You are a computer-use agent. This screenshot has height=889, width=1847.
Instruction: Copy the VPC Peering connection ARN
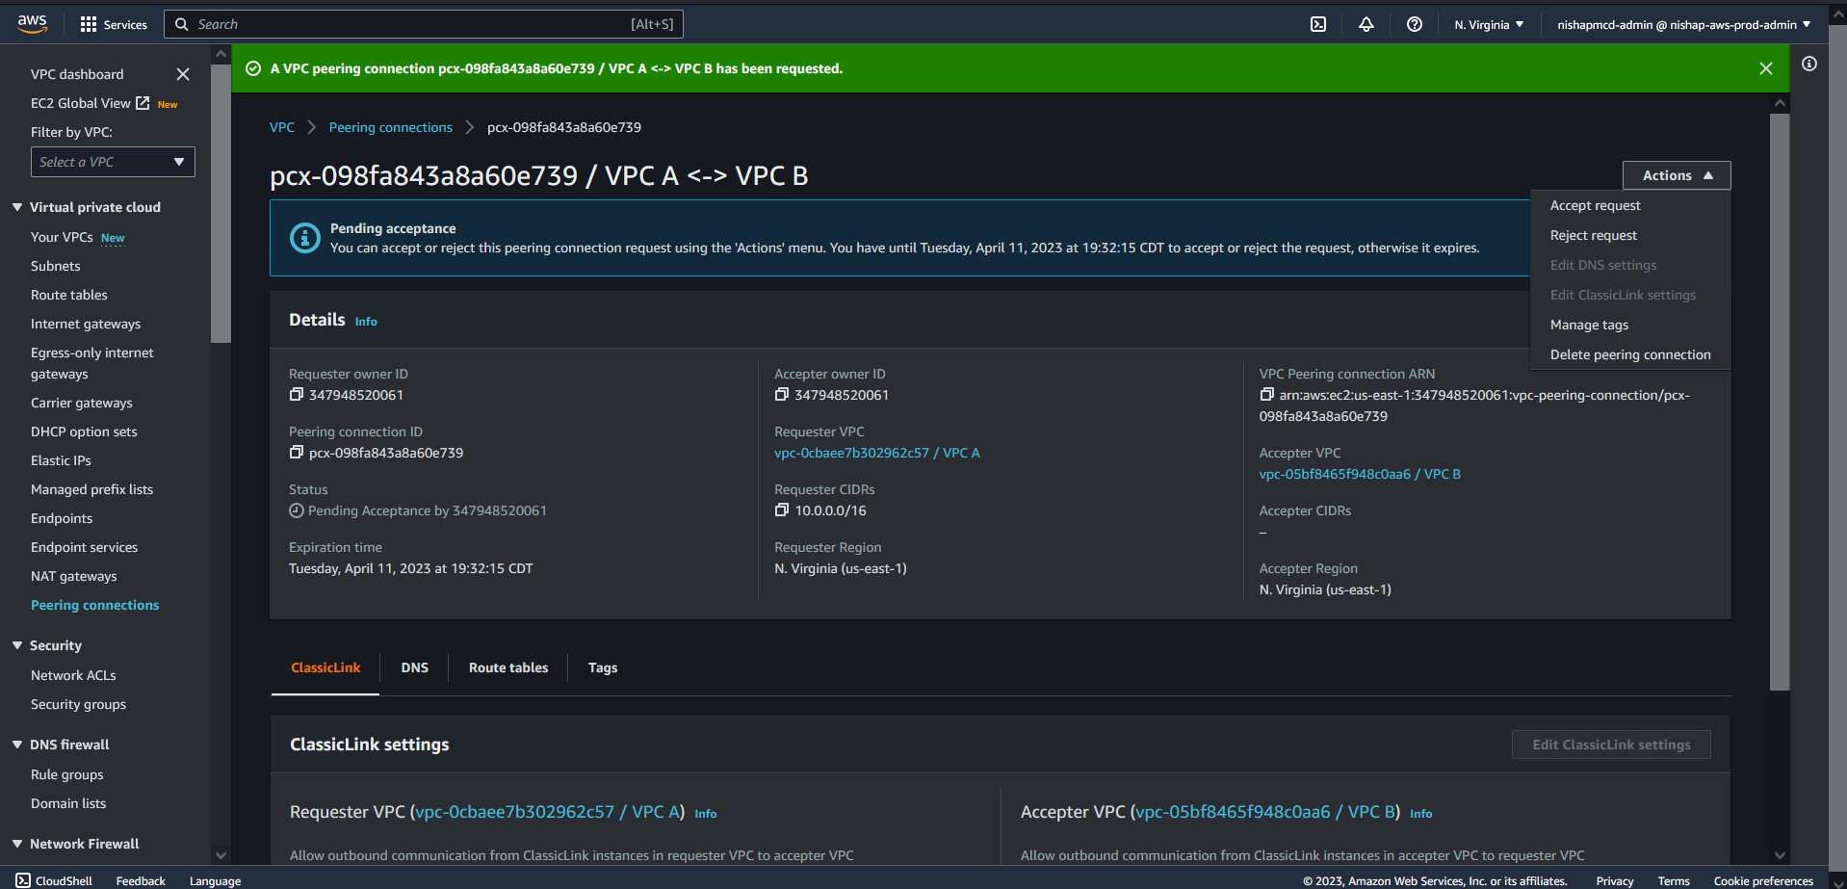[1266, 395]
